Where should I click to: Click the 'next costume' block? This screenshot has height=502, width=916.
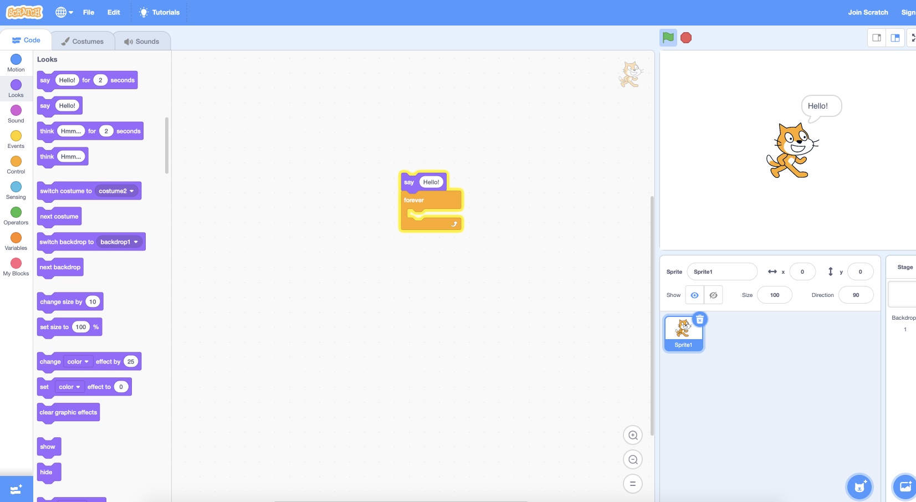tap(59, 217)
